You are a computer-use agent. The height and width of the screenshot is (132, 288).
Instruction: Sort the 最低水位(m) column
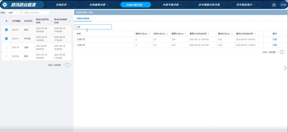click(232, 34)
